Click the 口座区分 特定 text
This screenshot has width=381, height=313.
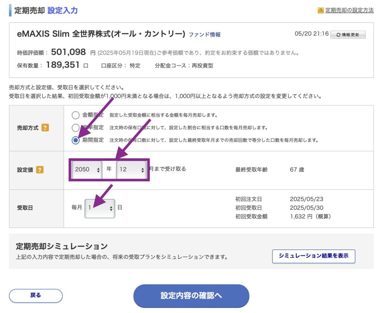click(121, 66)
